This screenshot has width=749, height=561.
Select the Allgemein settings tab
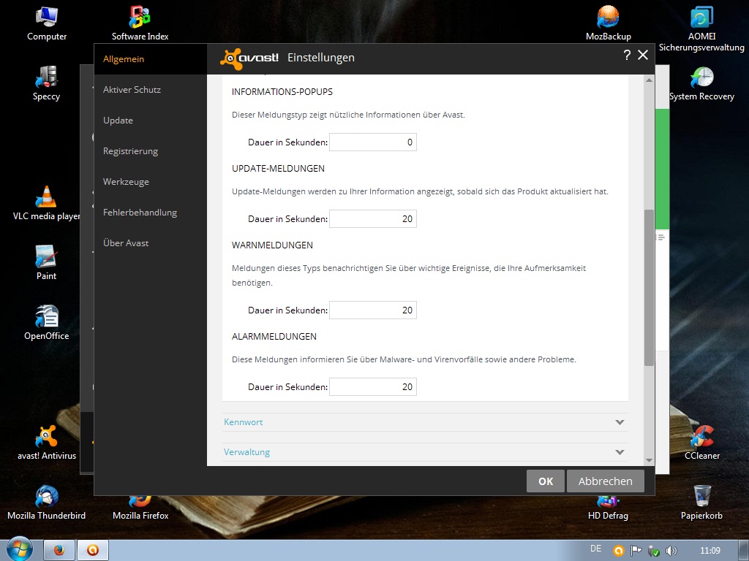[x=151, y=59]
